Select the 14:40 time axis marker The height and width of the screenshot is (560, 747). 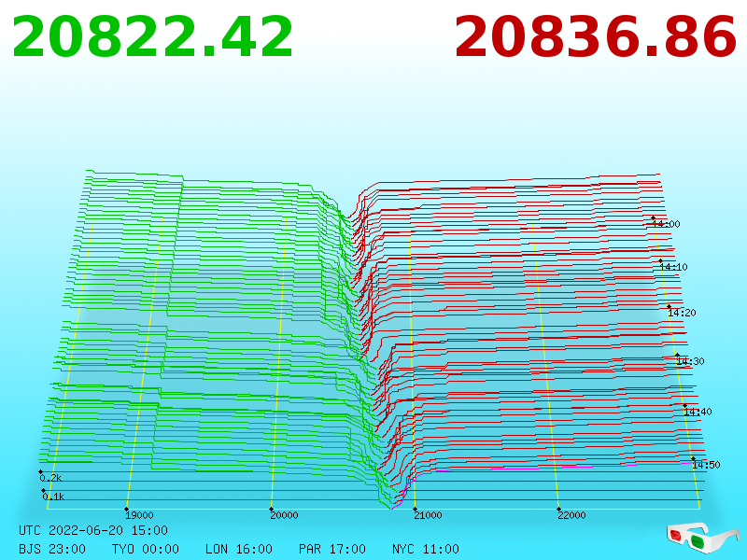[x=698, y=412]
